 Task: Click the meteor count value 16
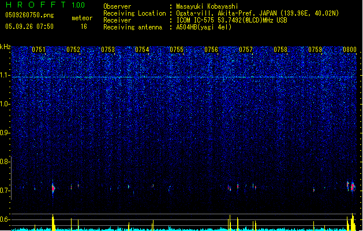pyautogui.click(x=84, y=27)
